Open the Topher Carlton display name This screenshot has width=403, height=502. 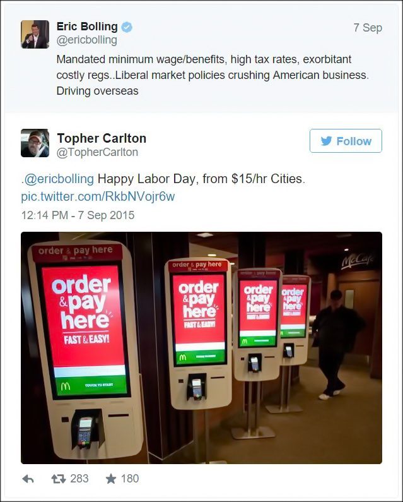point(102,138)
